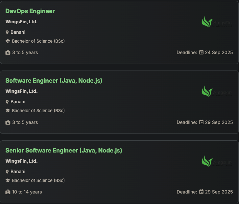This screenshot has height=204, width=239.
Task: Click WingsFin, Ltd. under Senior Software Engineer
Action: (x=21, y=161)
